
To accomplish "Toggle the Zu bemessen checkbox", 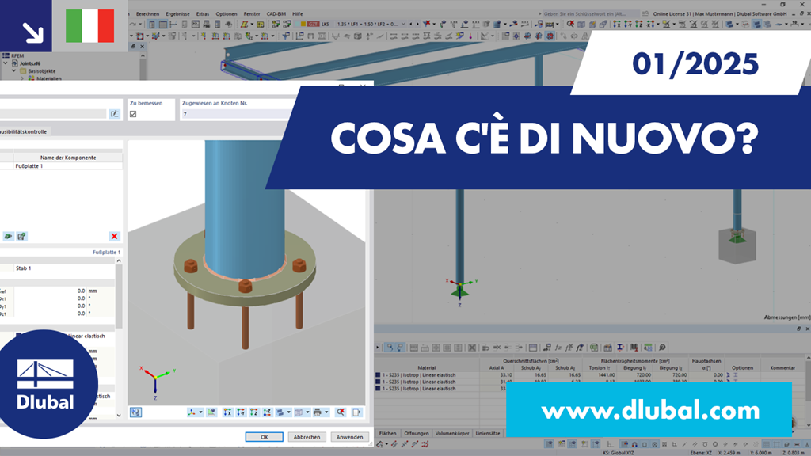I will point(133,114).
